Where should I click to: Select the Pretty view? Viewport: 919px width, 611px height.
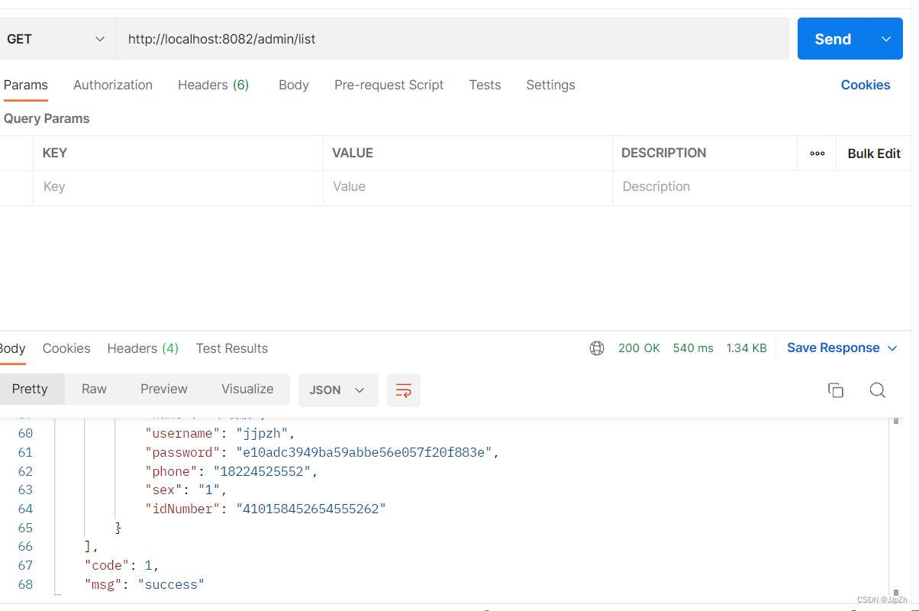click(31, 389)
